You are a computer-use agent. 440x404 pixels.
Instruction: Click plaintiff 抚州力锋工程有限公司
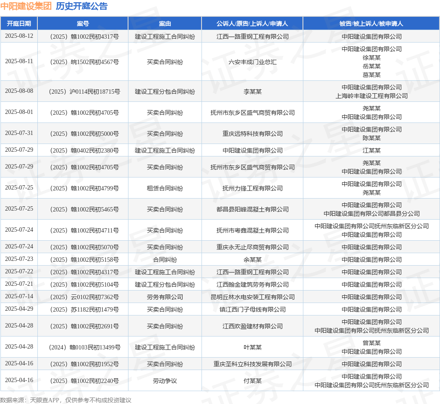click(252, 188)
